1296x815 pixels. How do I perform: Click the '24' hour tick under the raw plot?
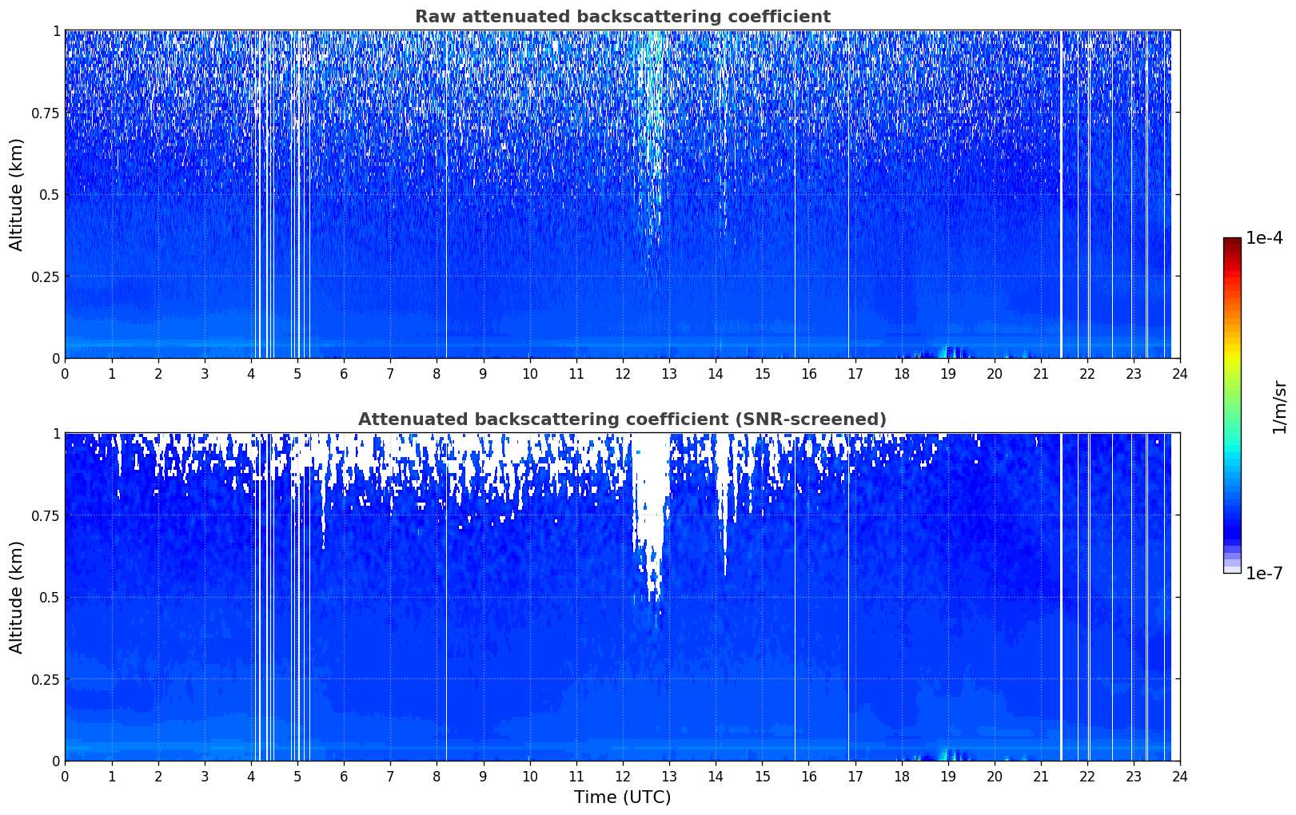tap(1180, 374)
